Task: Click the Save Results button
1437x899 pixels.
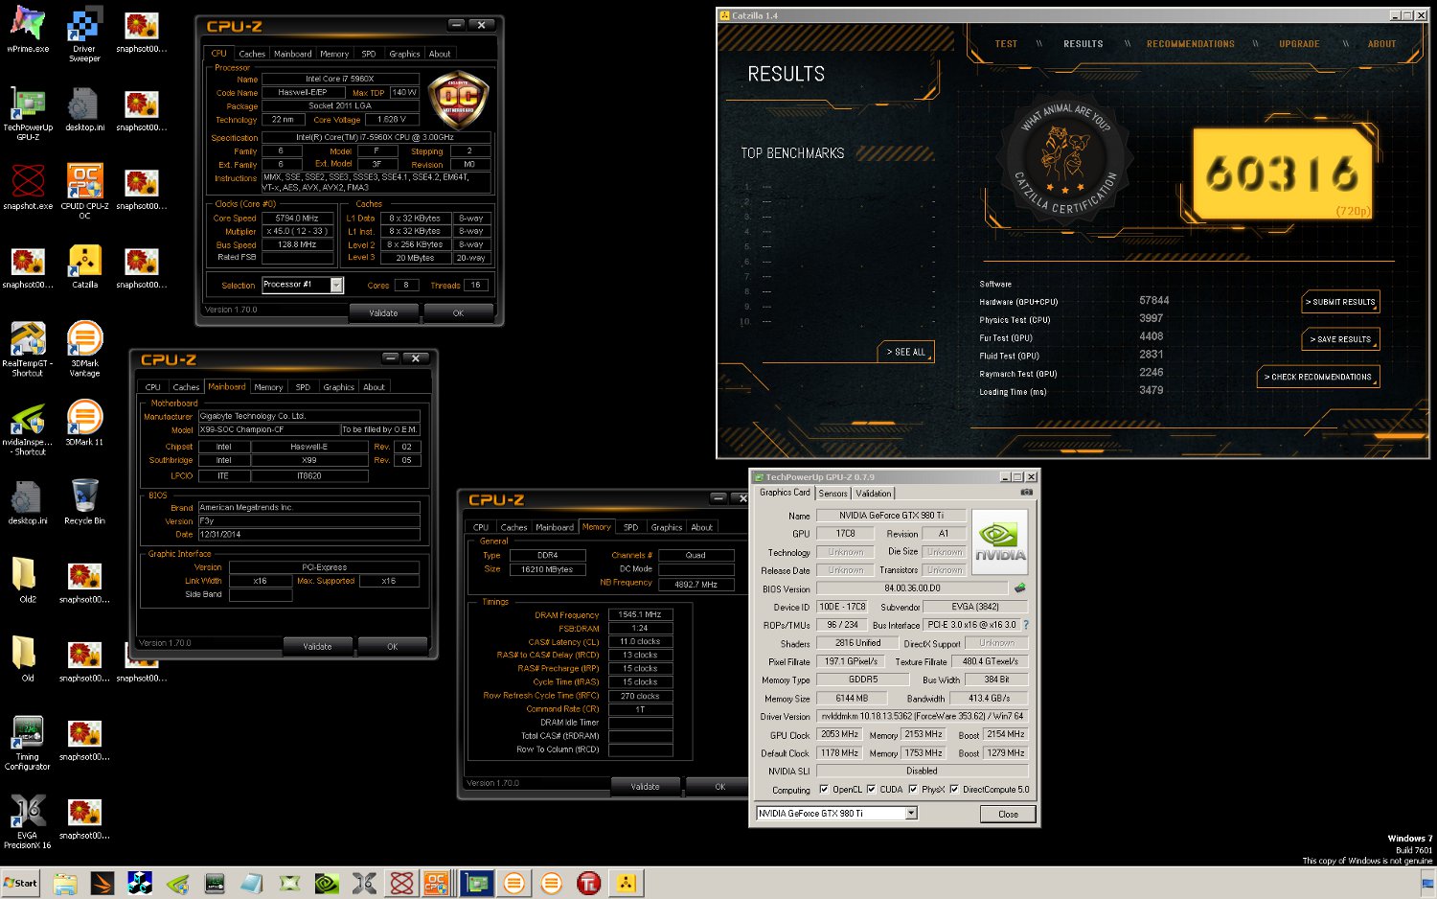Action: 1341,339
